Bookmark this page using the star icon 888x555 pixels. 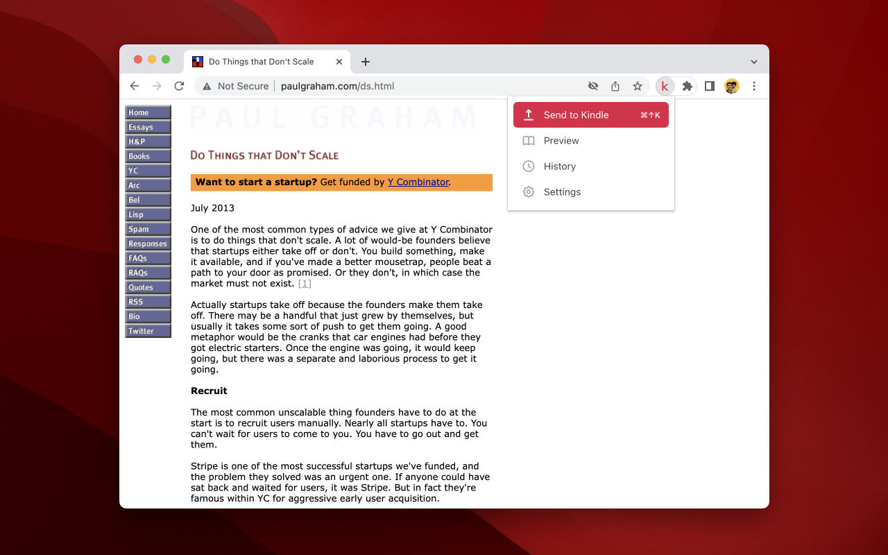click(x=638, y=86)
